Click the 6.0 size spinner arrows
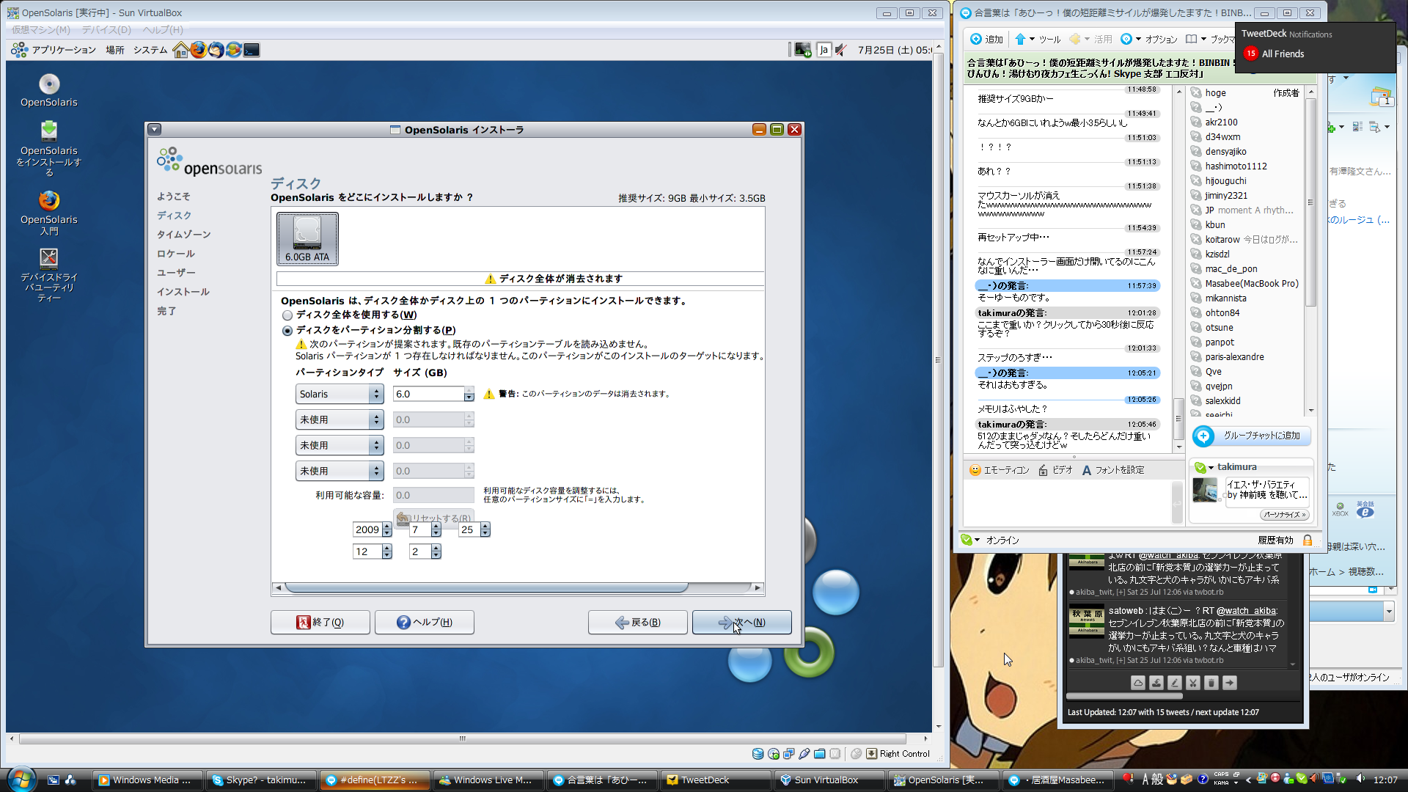Viewport: 1408px width, 792px height. click(x=469, y=394)
